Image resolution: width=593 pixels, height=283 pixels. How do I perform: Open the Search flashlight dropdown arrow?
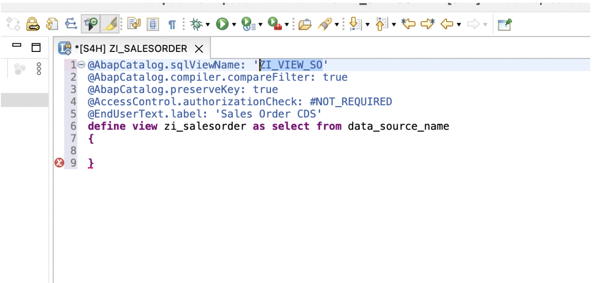tap(337, 25)
